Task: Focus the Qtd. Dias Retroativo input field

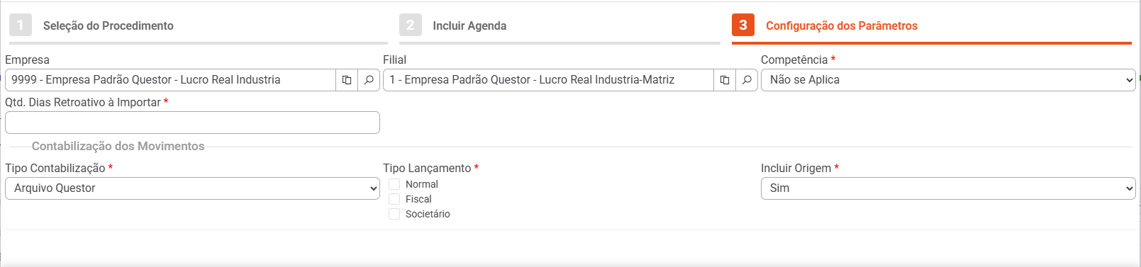Action: tap(192, 123)
